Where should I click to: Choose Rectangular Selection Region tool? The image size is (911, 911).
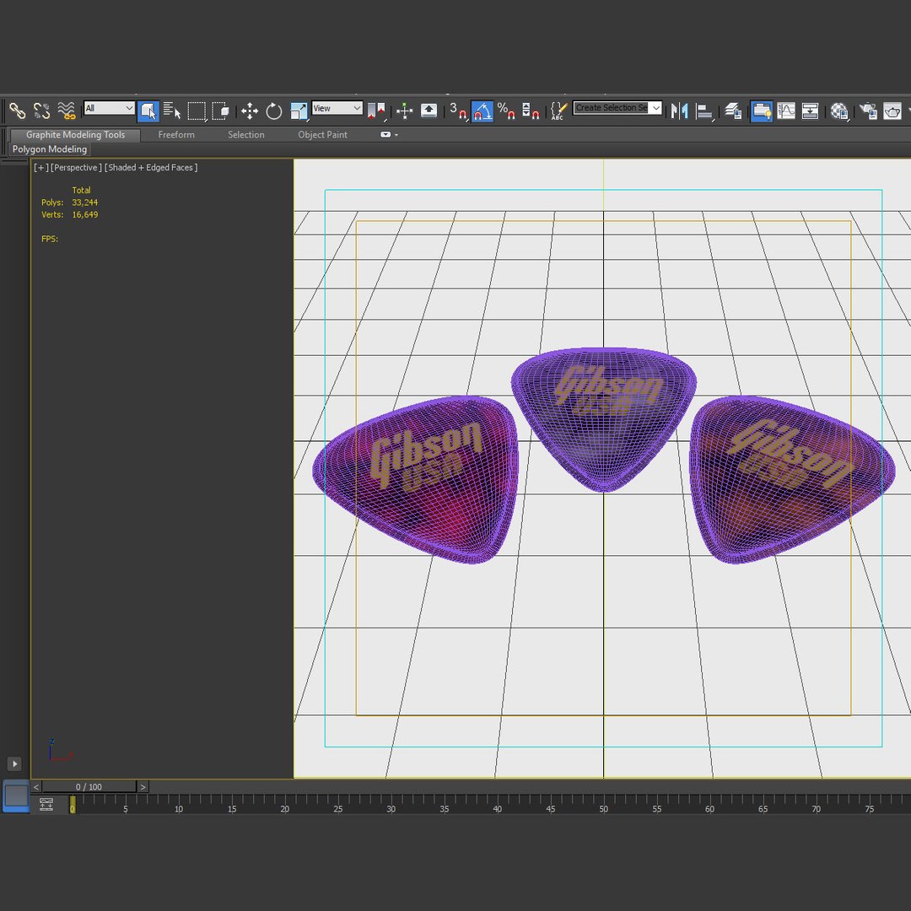click(x=197, y=111)
